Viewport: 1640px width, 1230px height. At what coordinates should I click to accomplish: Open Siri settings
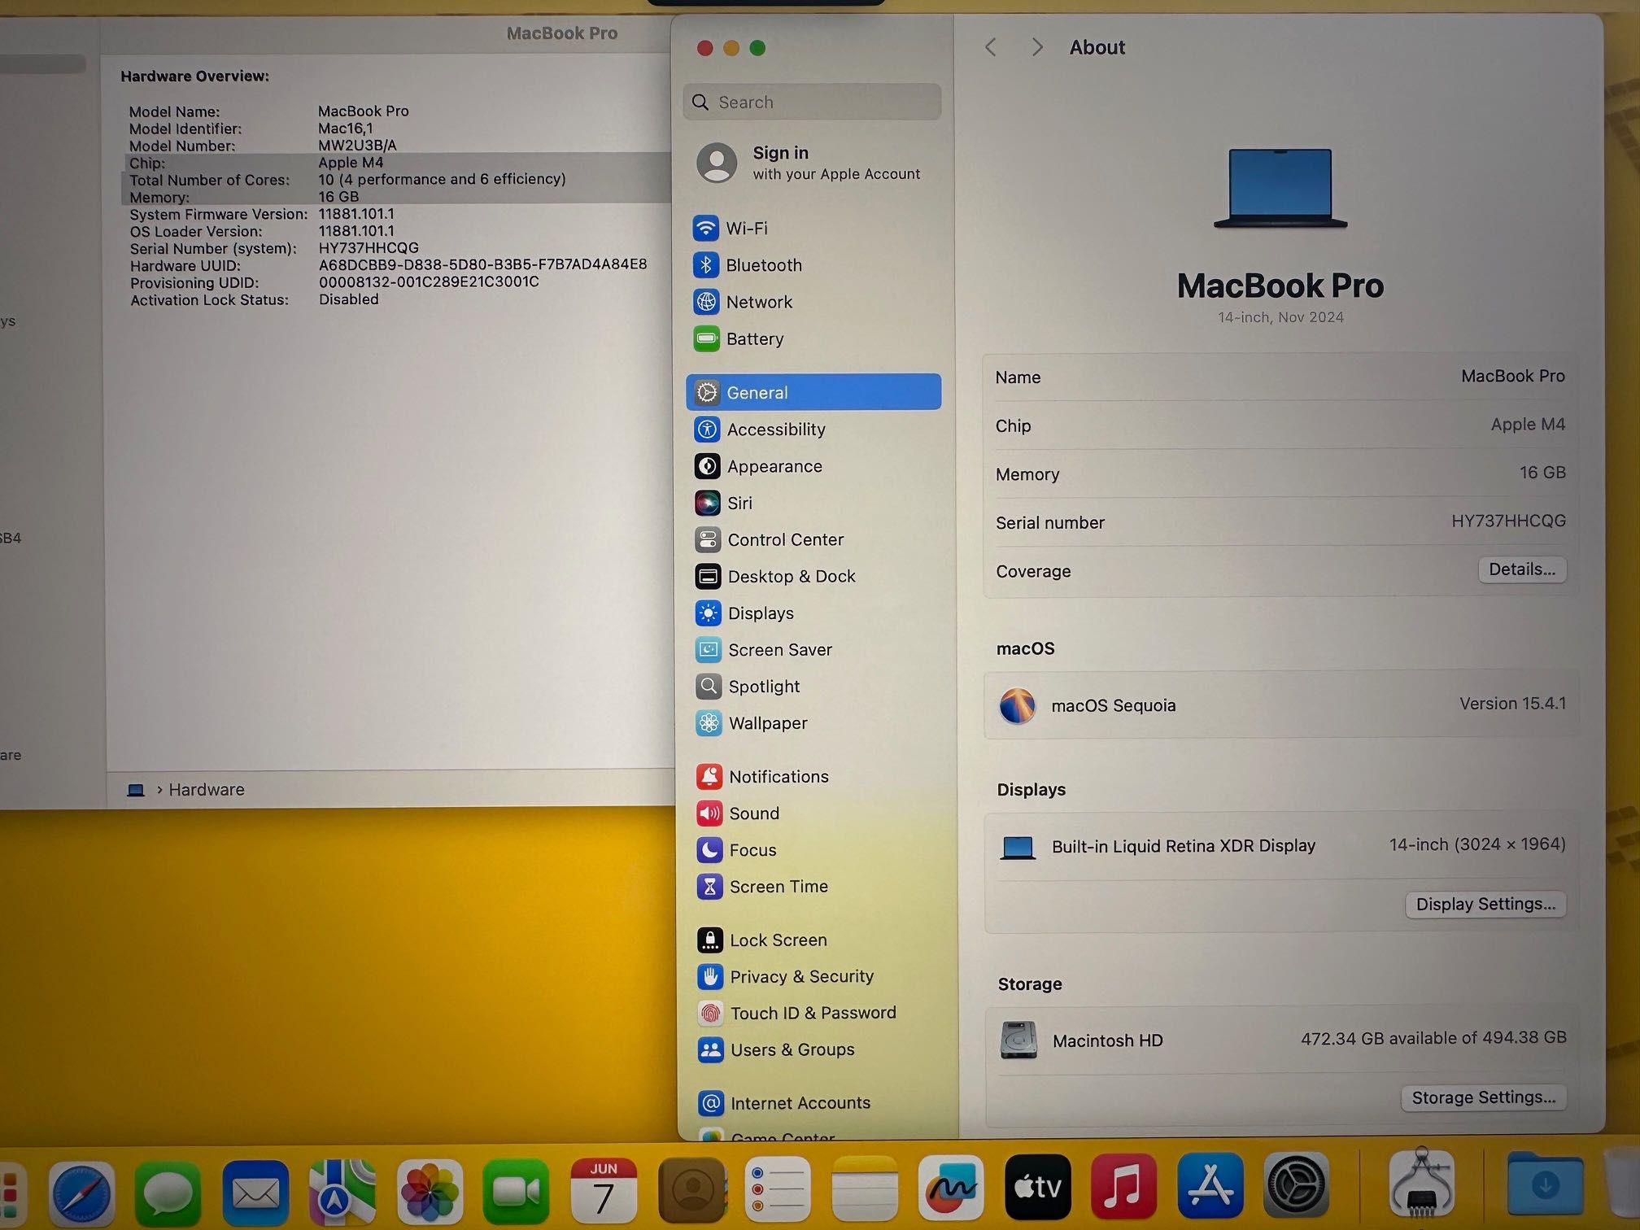click(x=813, y=503)
